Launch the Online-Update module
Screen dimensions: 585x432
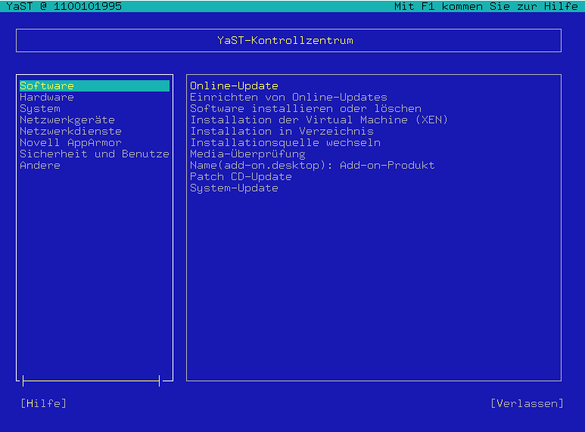click(x=234, y=85)
